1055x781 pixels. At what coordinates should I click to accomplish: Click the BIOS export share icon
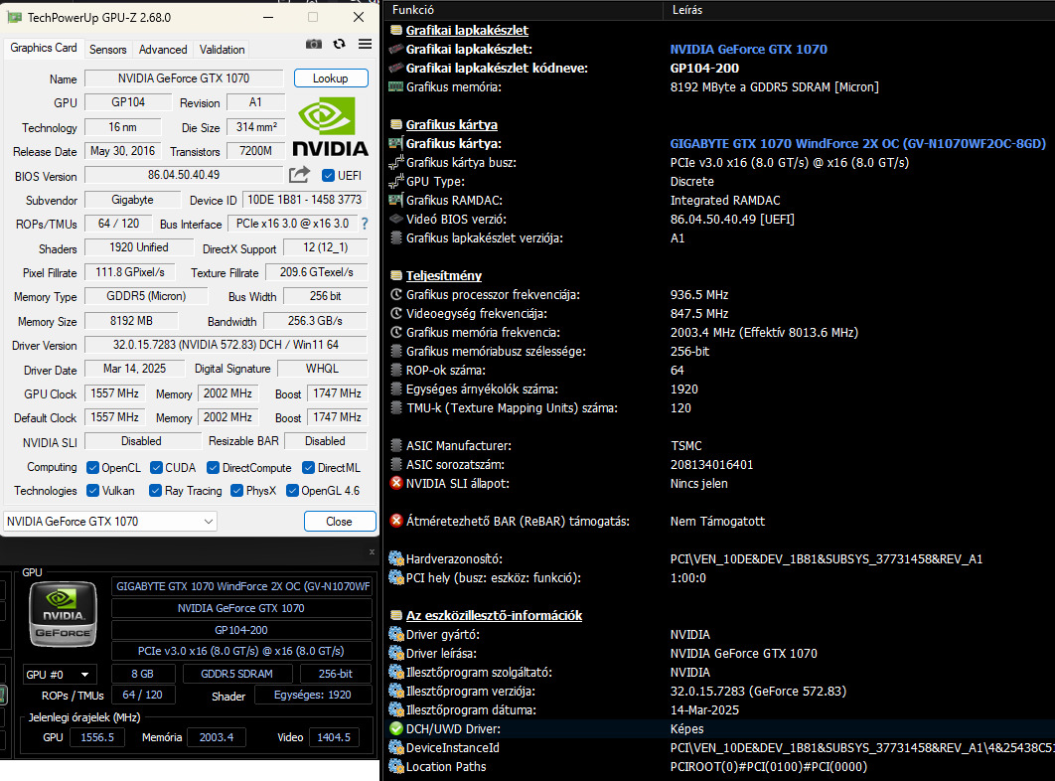pos(299,174)
